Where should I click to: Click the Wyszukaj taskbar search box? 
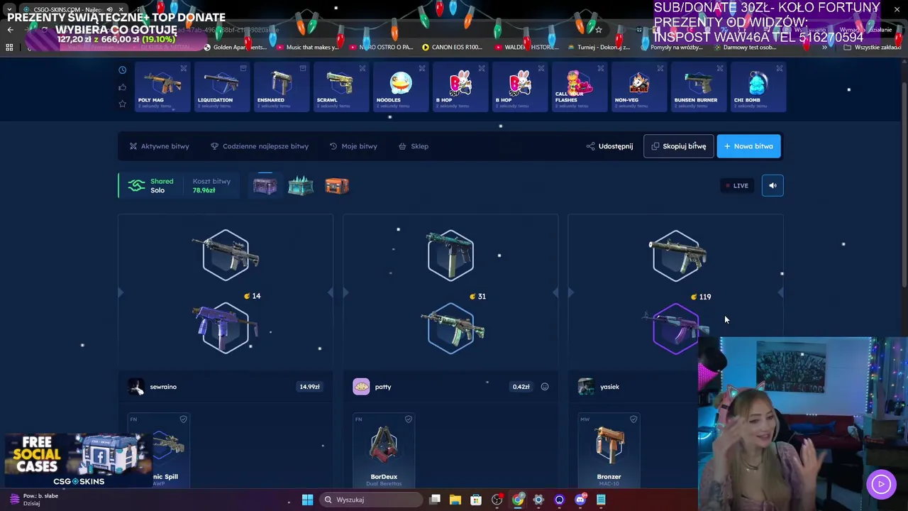pos(370,500)
